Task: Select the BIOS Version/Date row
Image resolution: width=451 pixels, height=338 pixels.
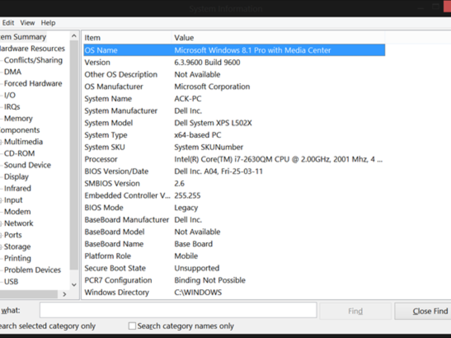Action: pos(234,171)
